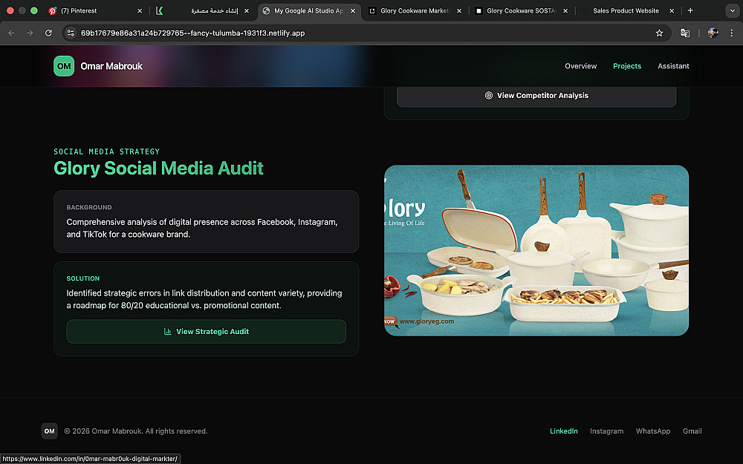Viewport: 743px width, 464px height.
Task: Open Assistant in navigation
Action: [x=673, y=66]
